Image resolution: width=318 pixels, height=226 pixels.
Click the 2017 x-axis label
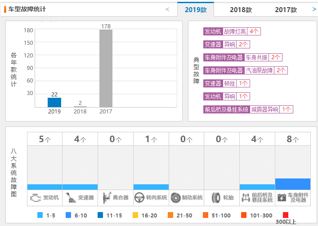[106, 111]
